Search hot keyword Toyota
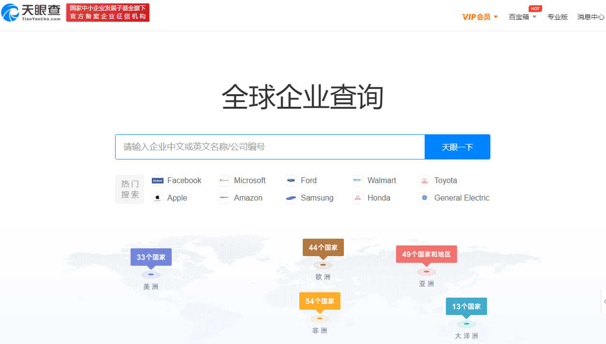Image resolution: width=606 pixels, height=344 pixels. 445,181
